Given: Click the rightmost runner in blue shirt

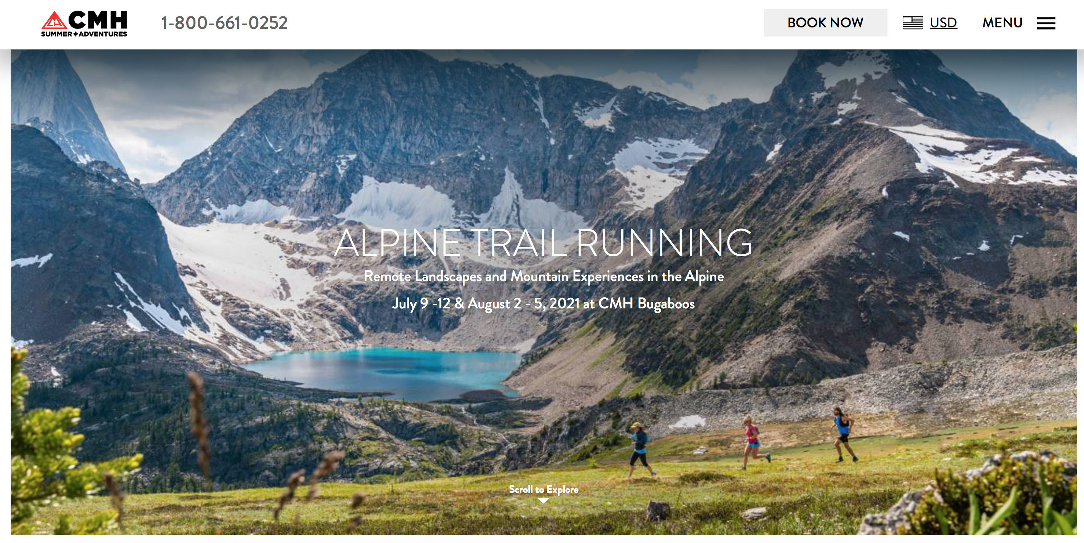Looking at the screenshot, I should pos(844,434).
